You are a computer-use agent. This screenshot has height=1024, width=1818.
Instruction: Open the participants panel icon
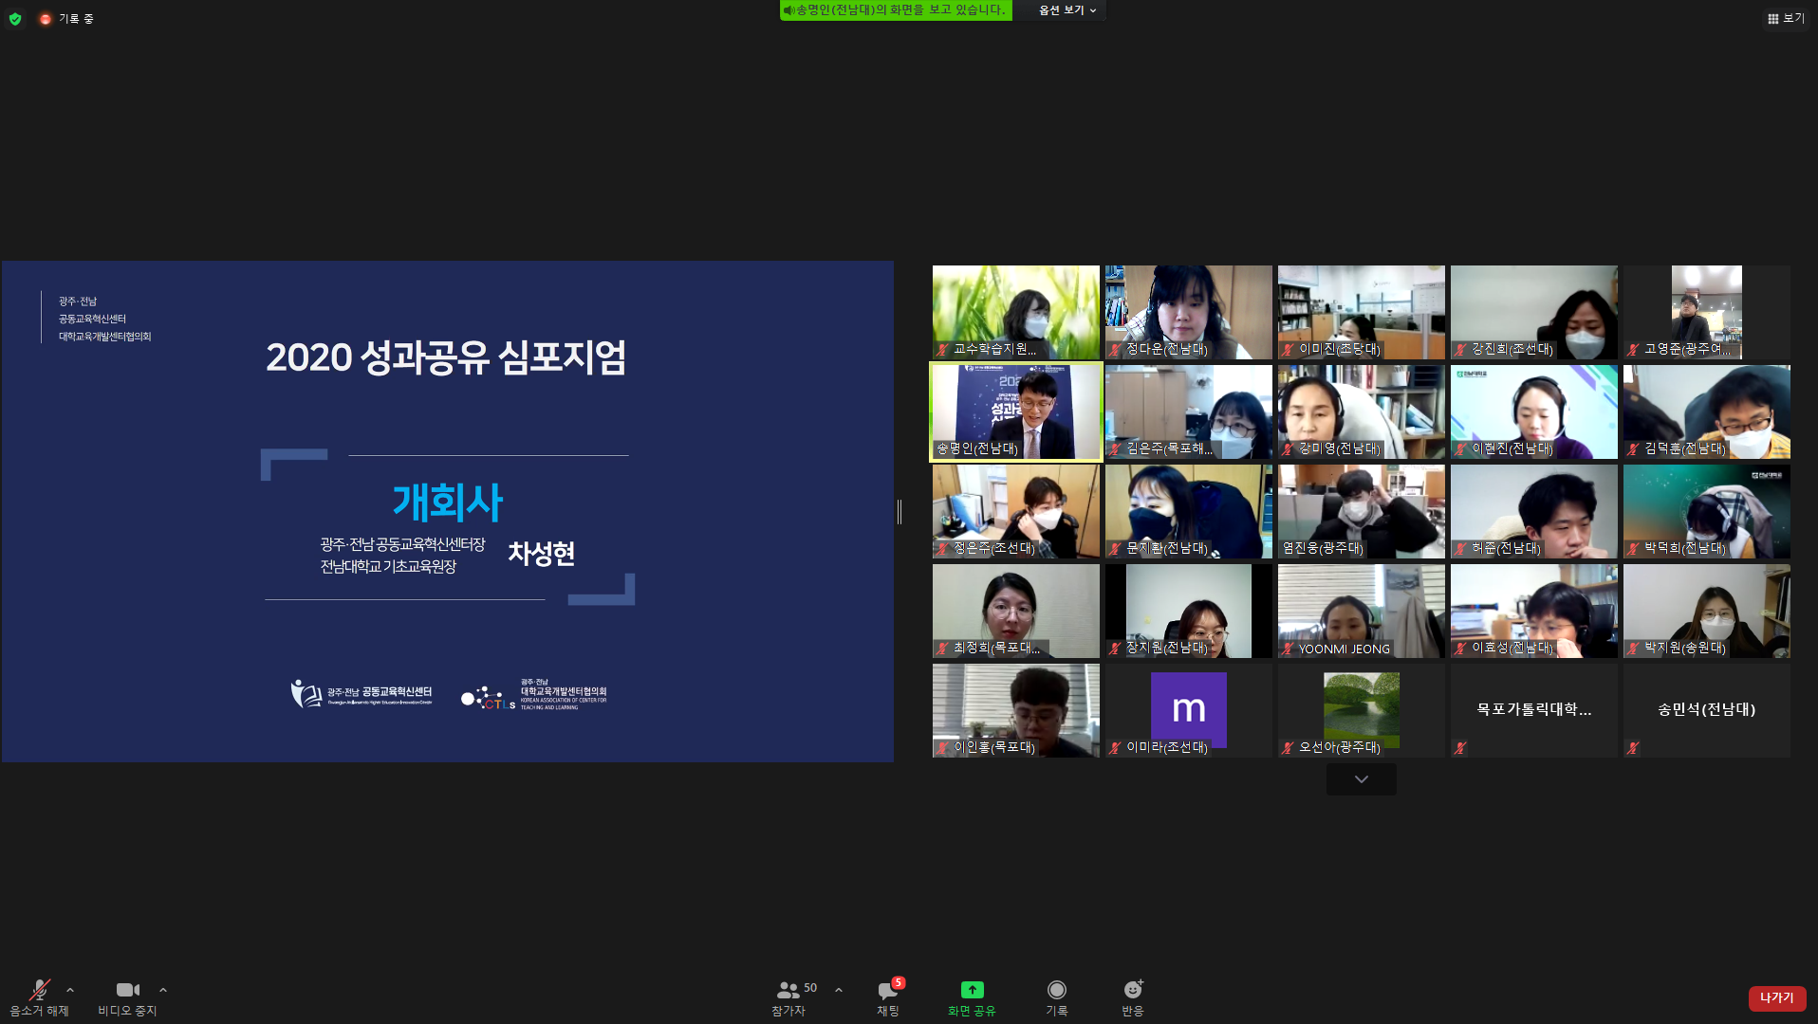[788, 990]
